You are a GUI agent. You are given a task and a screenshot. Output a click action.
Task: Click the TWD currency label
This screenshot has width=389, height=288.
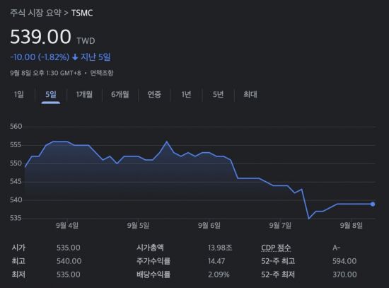pos(86,41)
